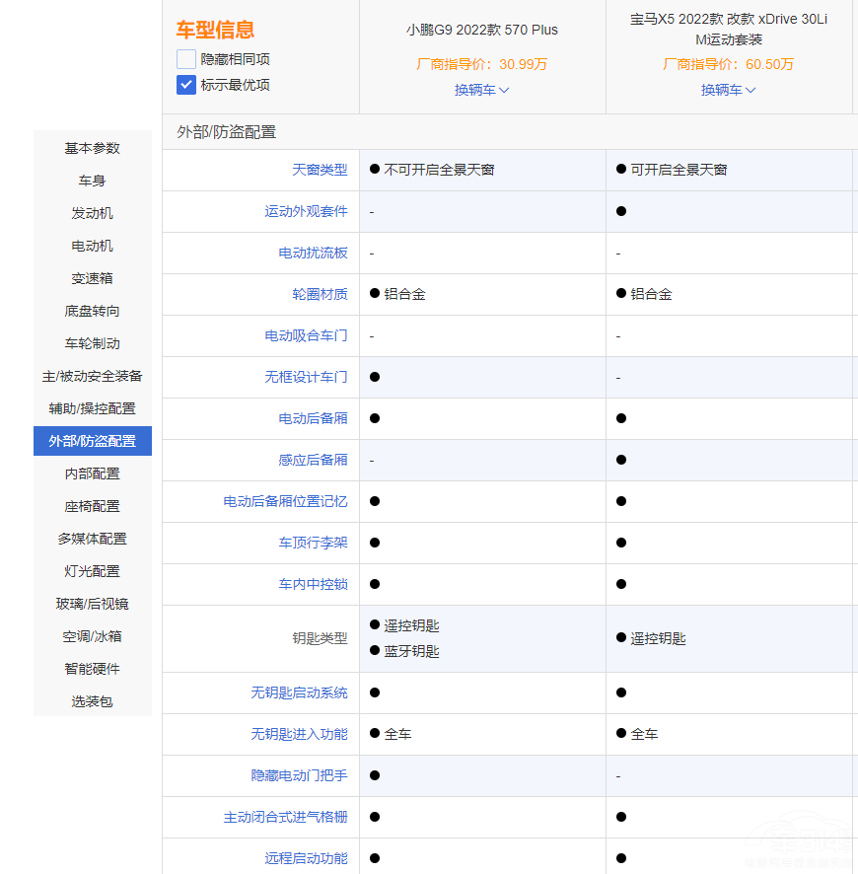This screenshot has width=858, height=874.
Task: Open 换辆车 dropdown for 宝马X5
Action: click(728, 90)
